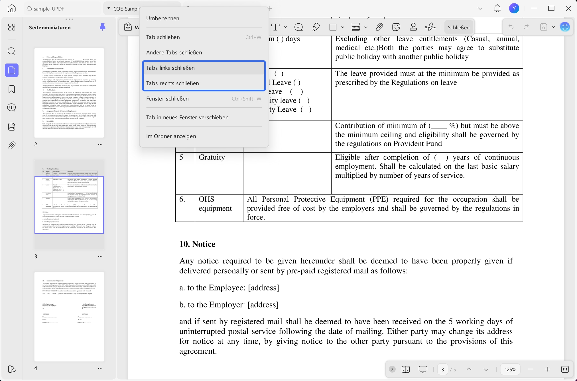Choose Im Ordner anzeigen
The height and width of the screenshot is (381, 577).
coord(204,136)
